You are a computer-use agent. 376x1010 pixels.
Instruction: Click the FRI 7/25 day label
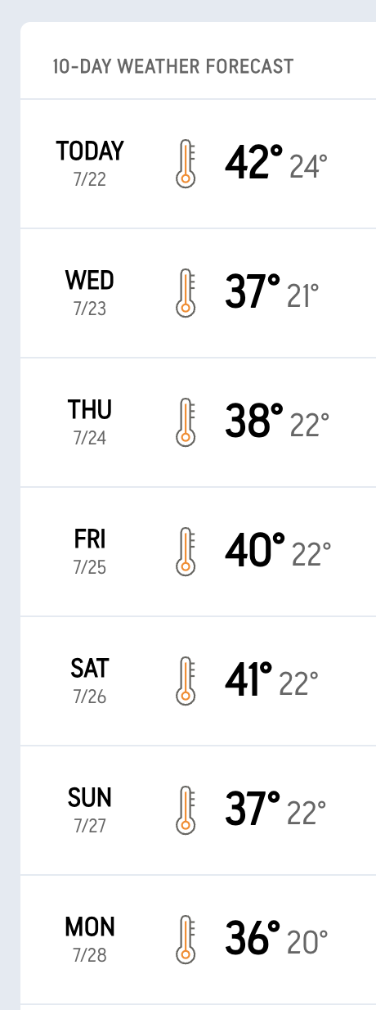point(90,552)
